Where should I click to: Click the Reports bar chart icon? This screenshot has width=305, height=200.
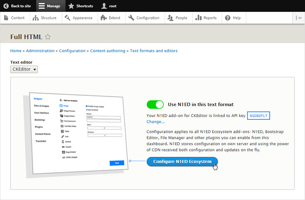[199, 18]
